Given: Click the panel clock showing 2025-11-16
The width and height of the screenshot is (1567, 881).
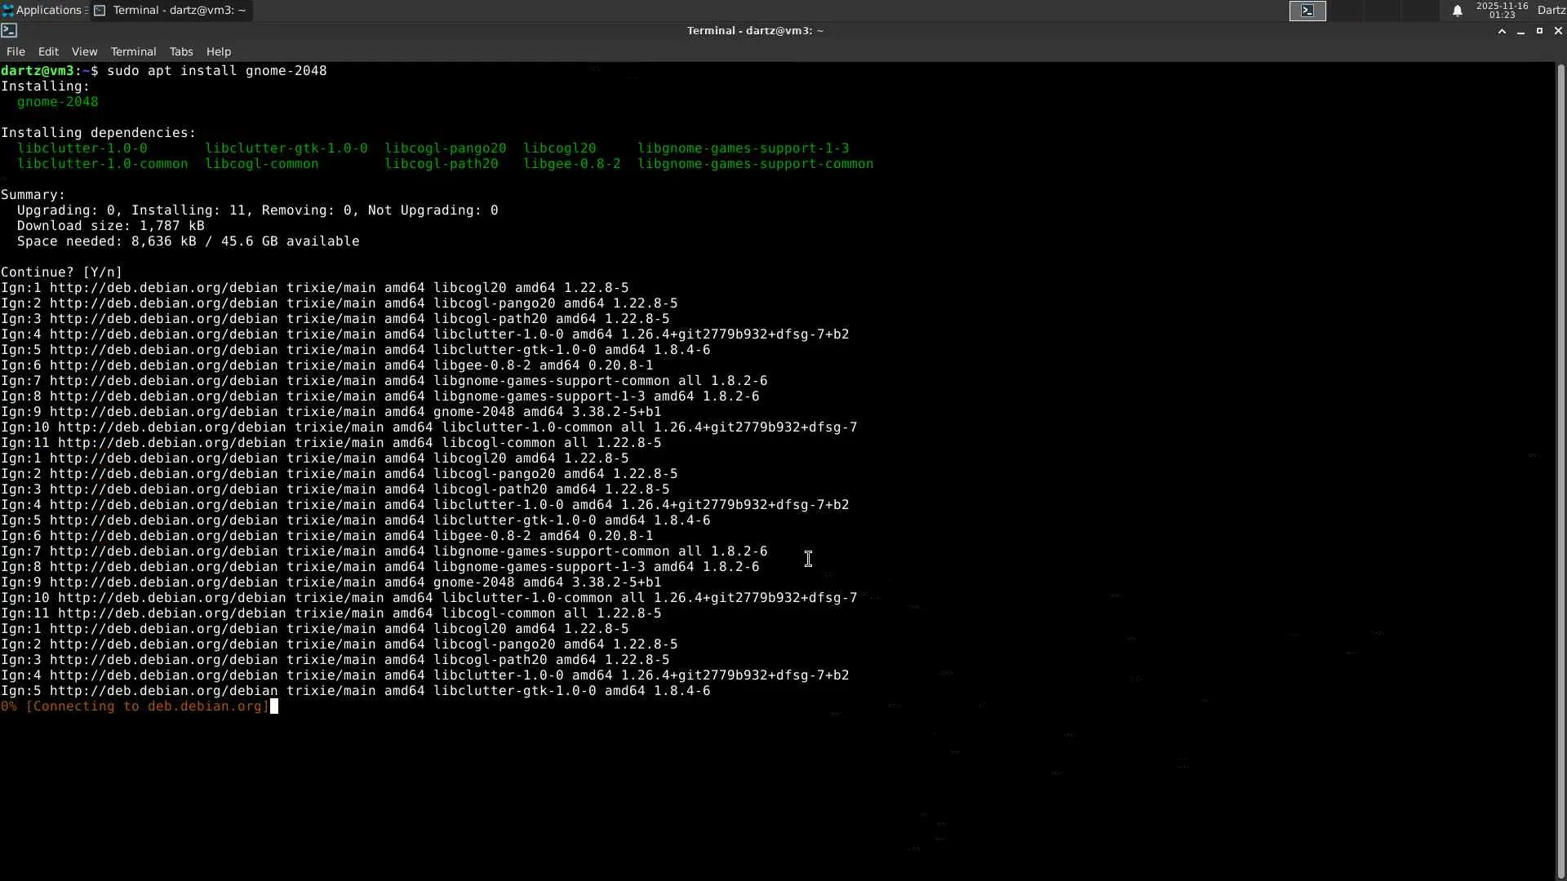Looking at the screenshot, I should click(x=1501, y=10).
